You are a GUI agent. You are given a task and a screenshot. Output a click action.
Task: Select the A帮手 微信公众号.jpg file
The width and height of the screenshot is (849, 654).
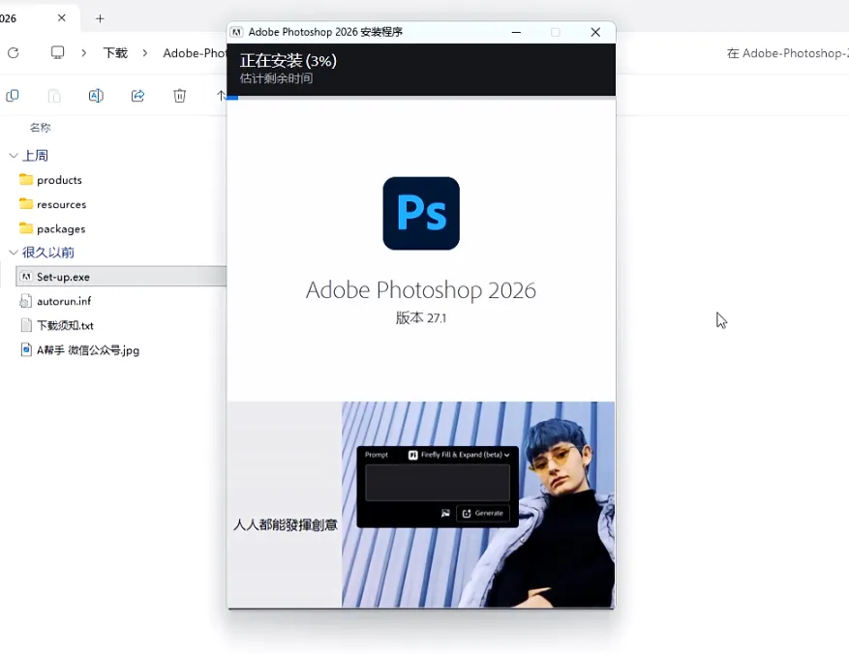coord(88,350)
